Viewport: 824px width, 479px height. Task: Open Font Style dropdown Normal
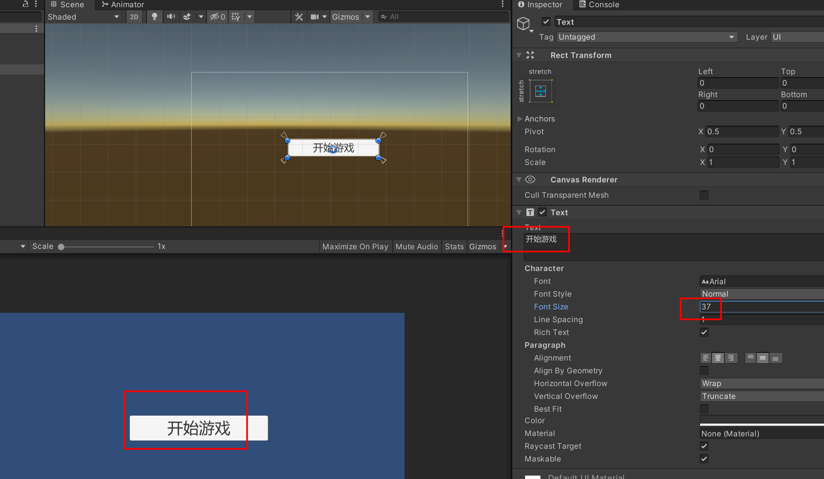click(761, 294)
